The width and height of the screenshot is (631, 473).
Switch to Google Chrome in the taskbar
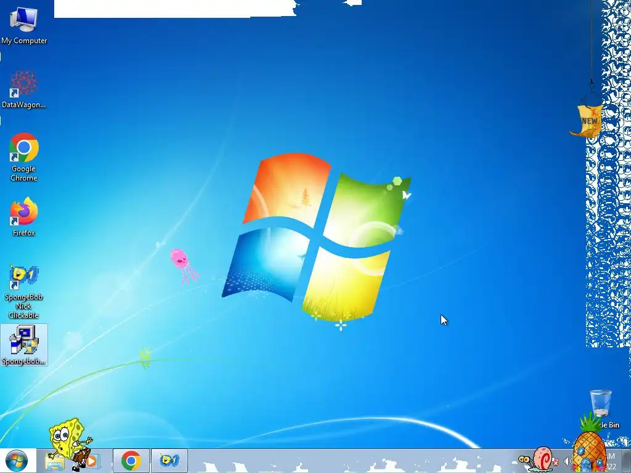[131, 461]
